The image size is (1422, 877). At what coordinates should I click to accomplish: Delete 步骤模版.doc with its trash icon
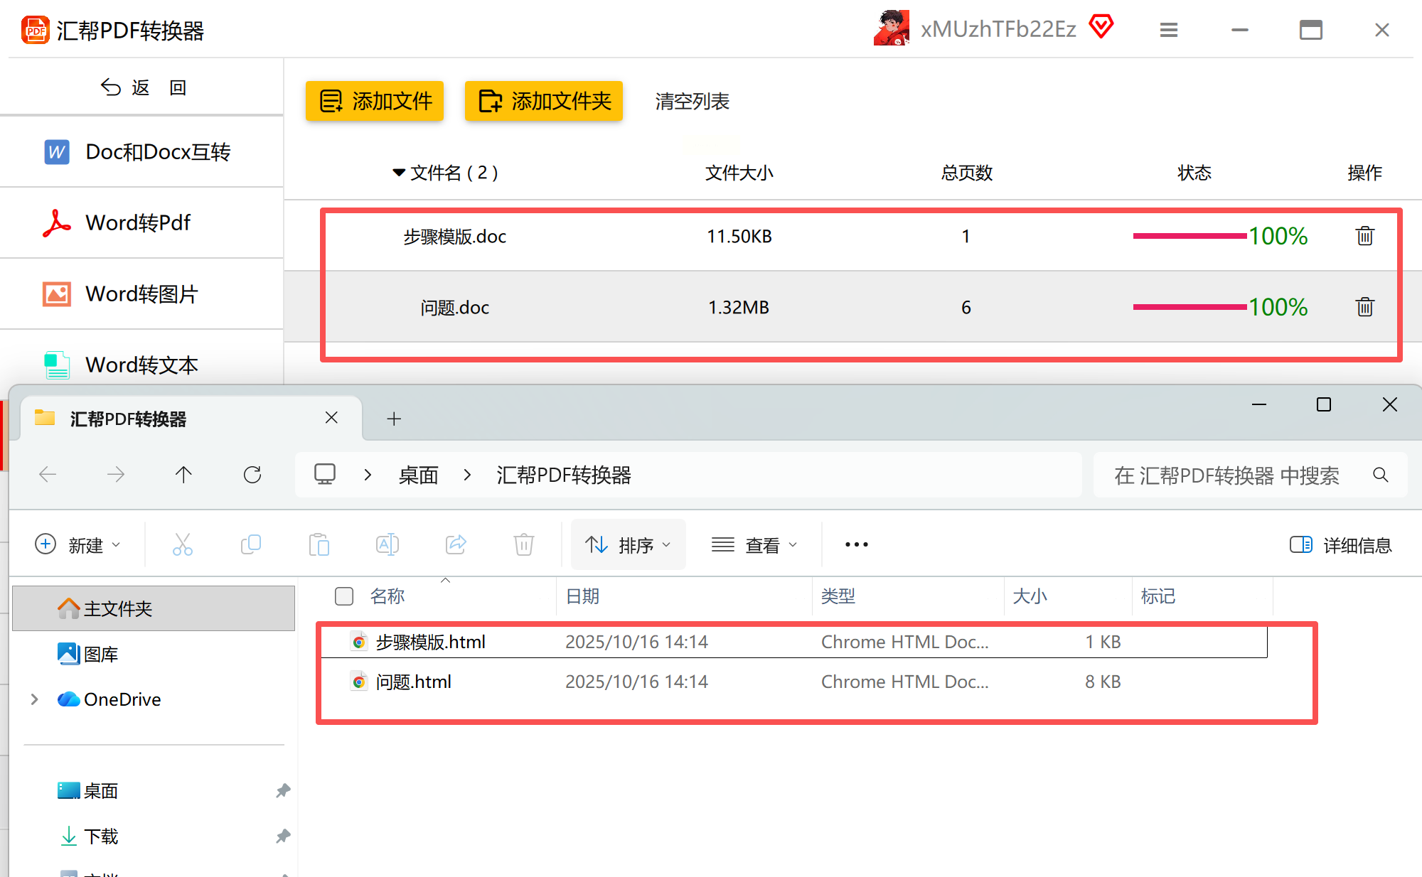pyautogui.click(x=1364, y=236)
